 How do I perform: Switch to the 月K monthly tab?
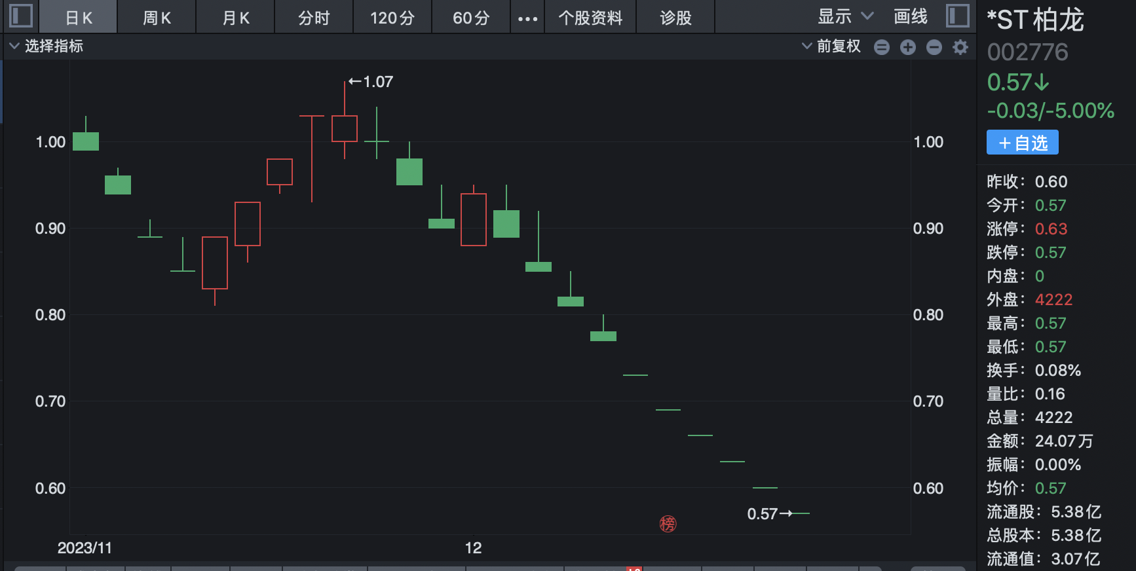coord(235,18)
